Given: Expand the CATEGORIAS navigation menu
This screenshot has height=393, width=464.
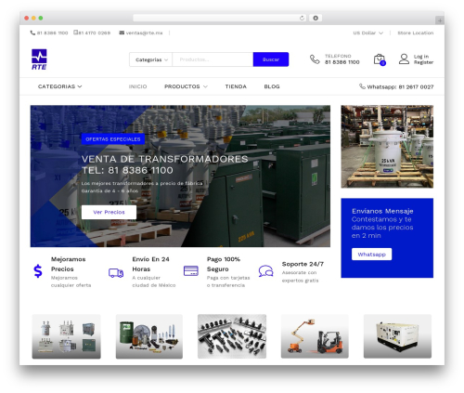Looking at the screenshot, I should tap(59, 86).
